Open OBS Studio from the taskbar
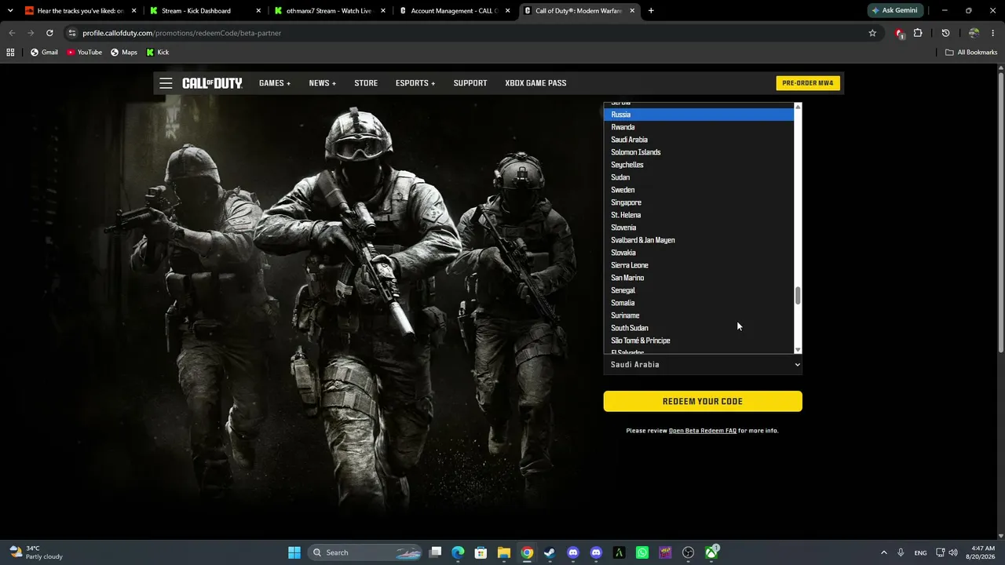1005x565 pixels. (x=689, y=552)
